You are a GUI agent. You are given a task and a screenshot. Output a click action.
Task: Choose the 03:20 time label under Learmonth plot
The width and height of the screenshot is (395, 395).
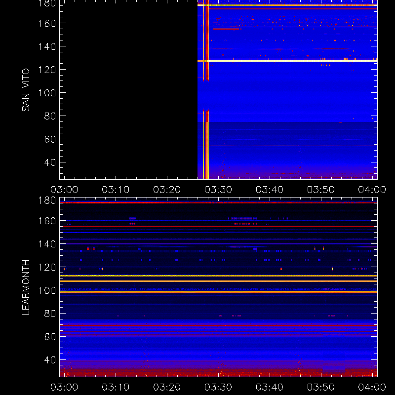click(167, 387)
